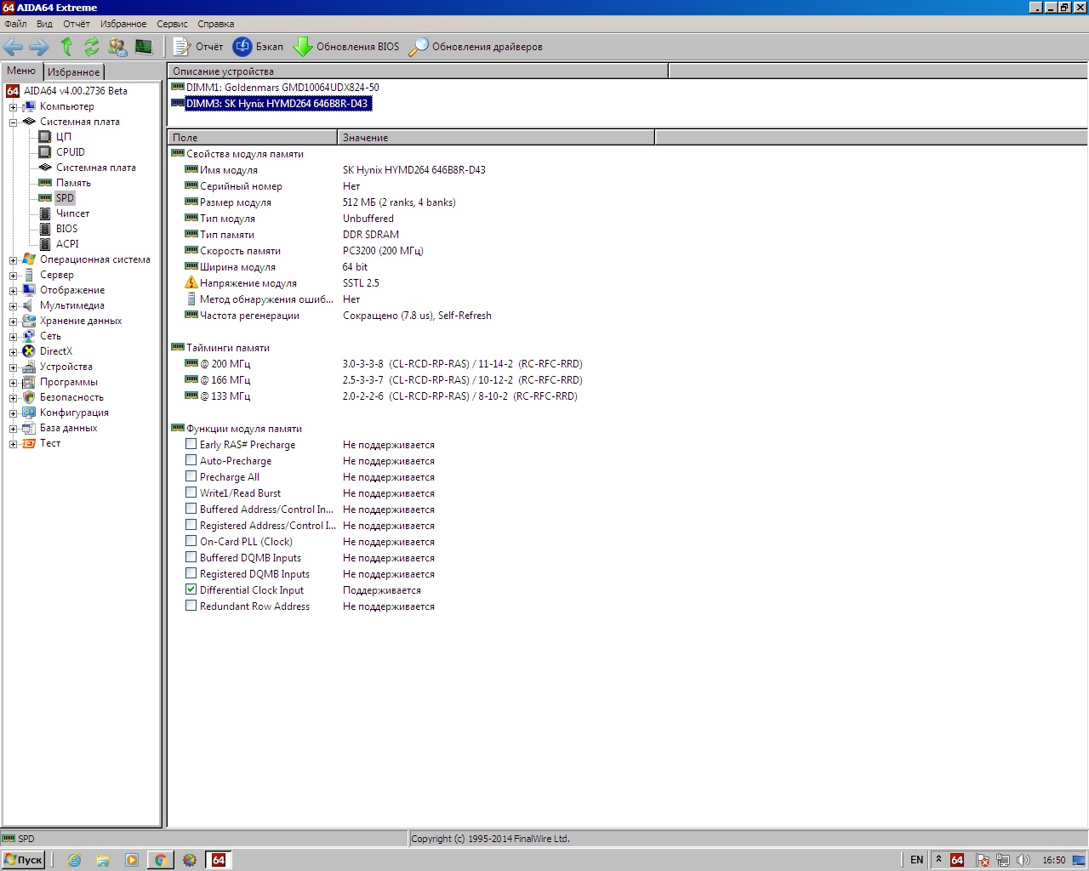This screenshot has width=1089, height=871.
Task: Click the blue Forward arrow in the toolbar
Action: pos(39,47)
